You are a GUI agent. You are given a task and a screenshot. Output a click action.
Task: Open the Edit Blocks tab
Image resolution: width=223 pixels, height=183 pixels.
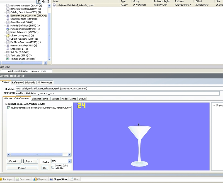[x=30, y=82]
